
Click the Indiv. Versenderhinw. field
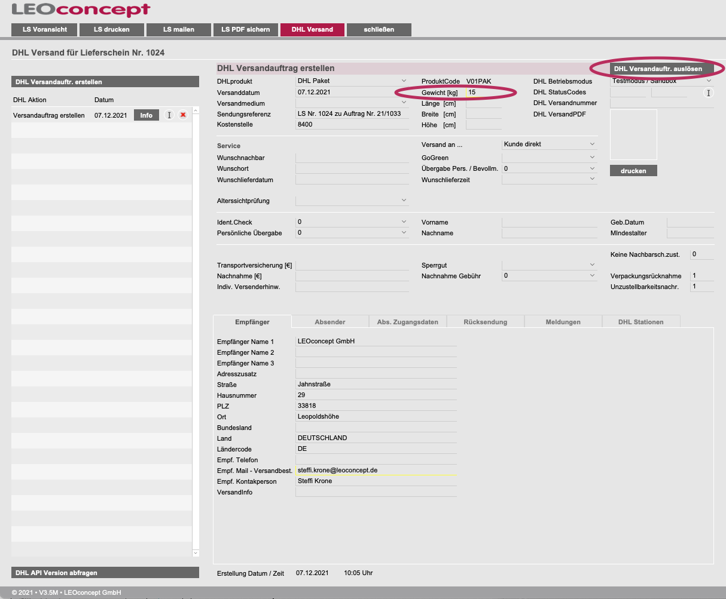point(352,287)
